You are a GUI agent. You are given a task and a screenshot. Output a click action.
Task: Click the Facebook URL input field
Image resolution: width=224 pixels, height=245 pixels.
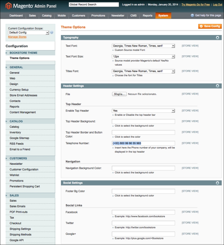143,212
